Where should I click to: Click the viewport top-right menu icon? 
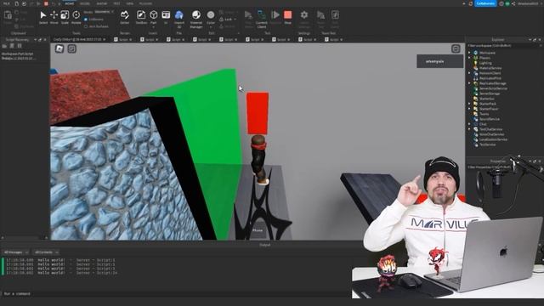[x=456, y=49]
